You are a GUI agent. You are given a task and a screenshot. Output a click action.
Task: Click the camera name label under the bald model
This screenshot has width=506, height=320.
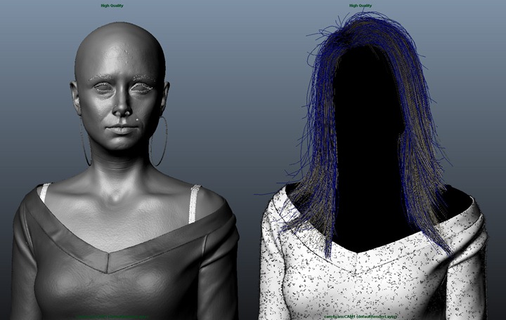pos(112,316)
